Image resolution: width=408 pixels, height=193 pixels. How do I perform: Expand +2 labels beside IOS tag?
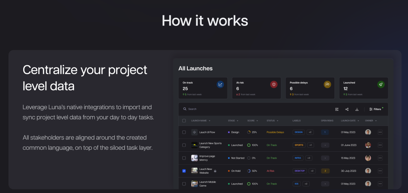click(306, 184)
